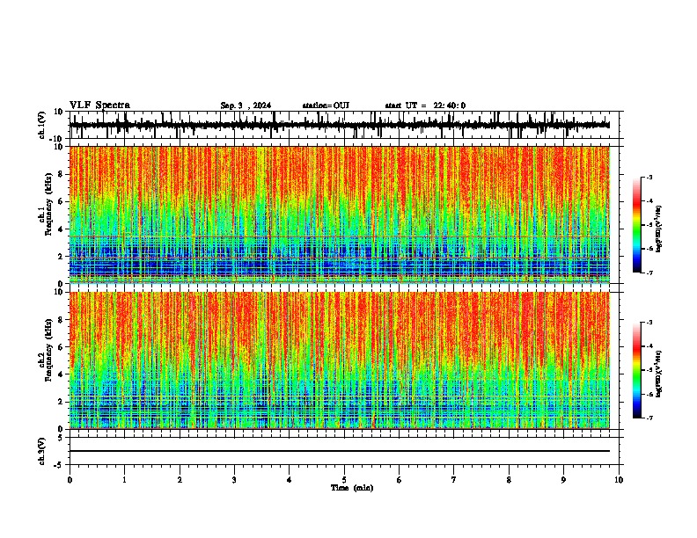Viewport: 697px width, 538px height.
Task: Click the ch.1 waveform trace panel
Action: tap(344, 125)
